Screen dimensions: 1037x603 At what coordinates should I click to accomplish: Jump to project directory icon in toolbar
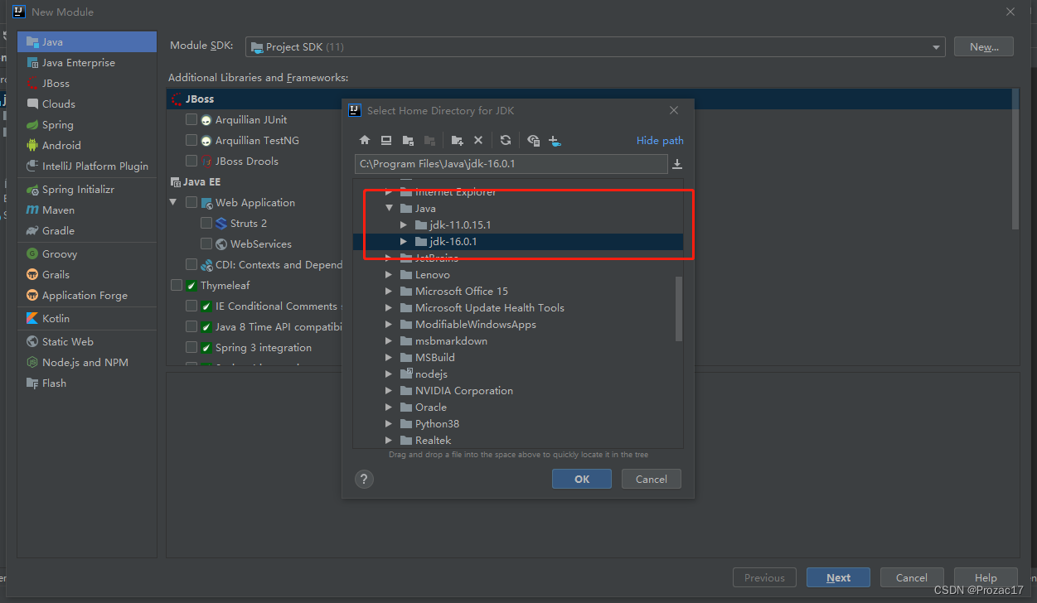tap(408, 140)
